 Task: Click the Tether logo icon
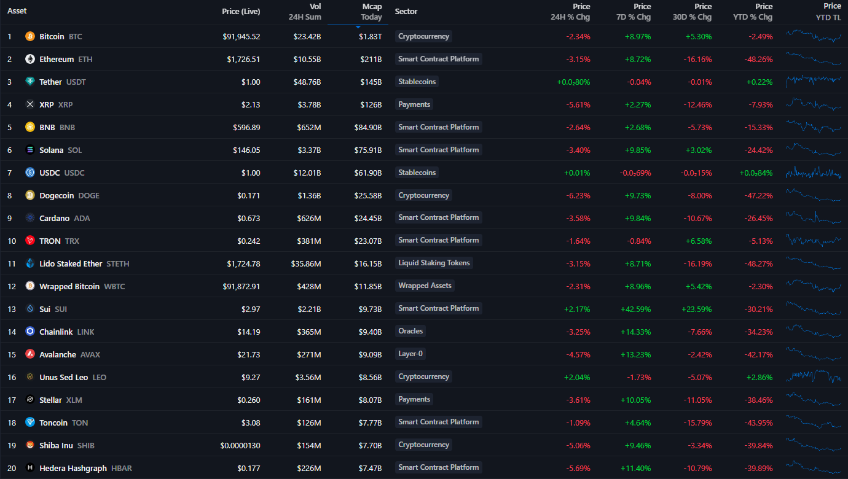(29, 82)
